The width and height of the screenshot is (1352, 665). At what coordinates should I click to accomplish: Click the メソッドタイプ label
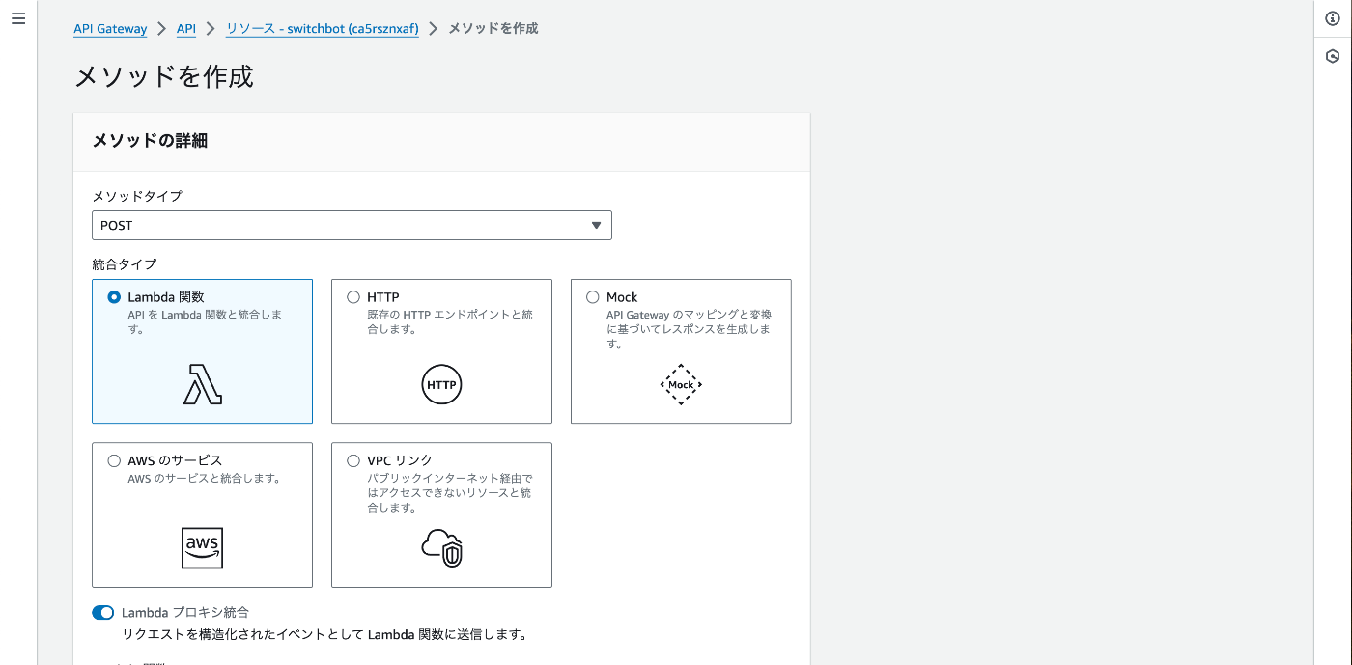(x=137, y=196)
